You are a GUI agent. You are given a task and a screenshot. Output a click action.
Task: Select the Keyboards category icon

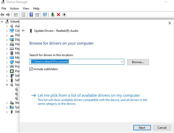12,49
